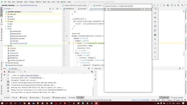Open the Windows Start menu

click(x=2, y=103)
